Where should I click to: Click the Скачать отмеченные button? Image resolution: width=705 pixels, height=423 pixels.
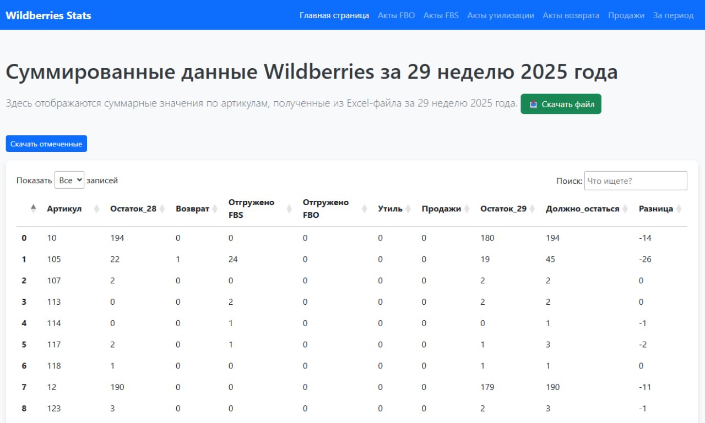(46, 143)
